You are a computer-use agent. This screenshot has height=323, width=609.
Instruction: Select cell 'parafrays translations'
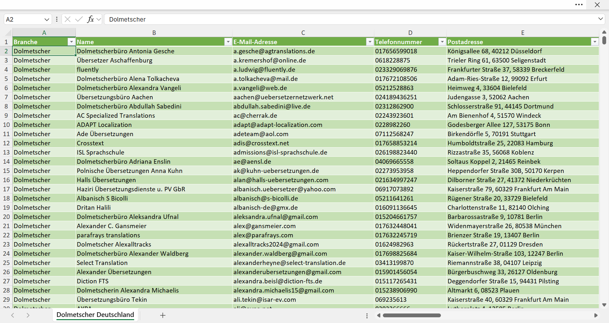coord(154,235)
